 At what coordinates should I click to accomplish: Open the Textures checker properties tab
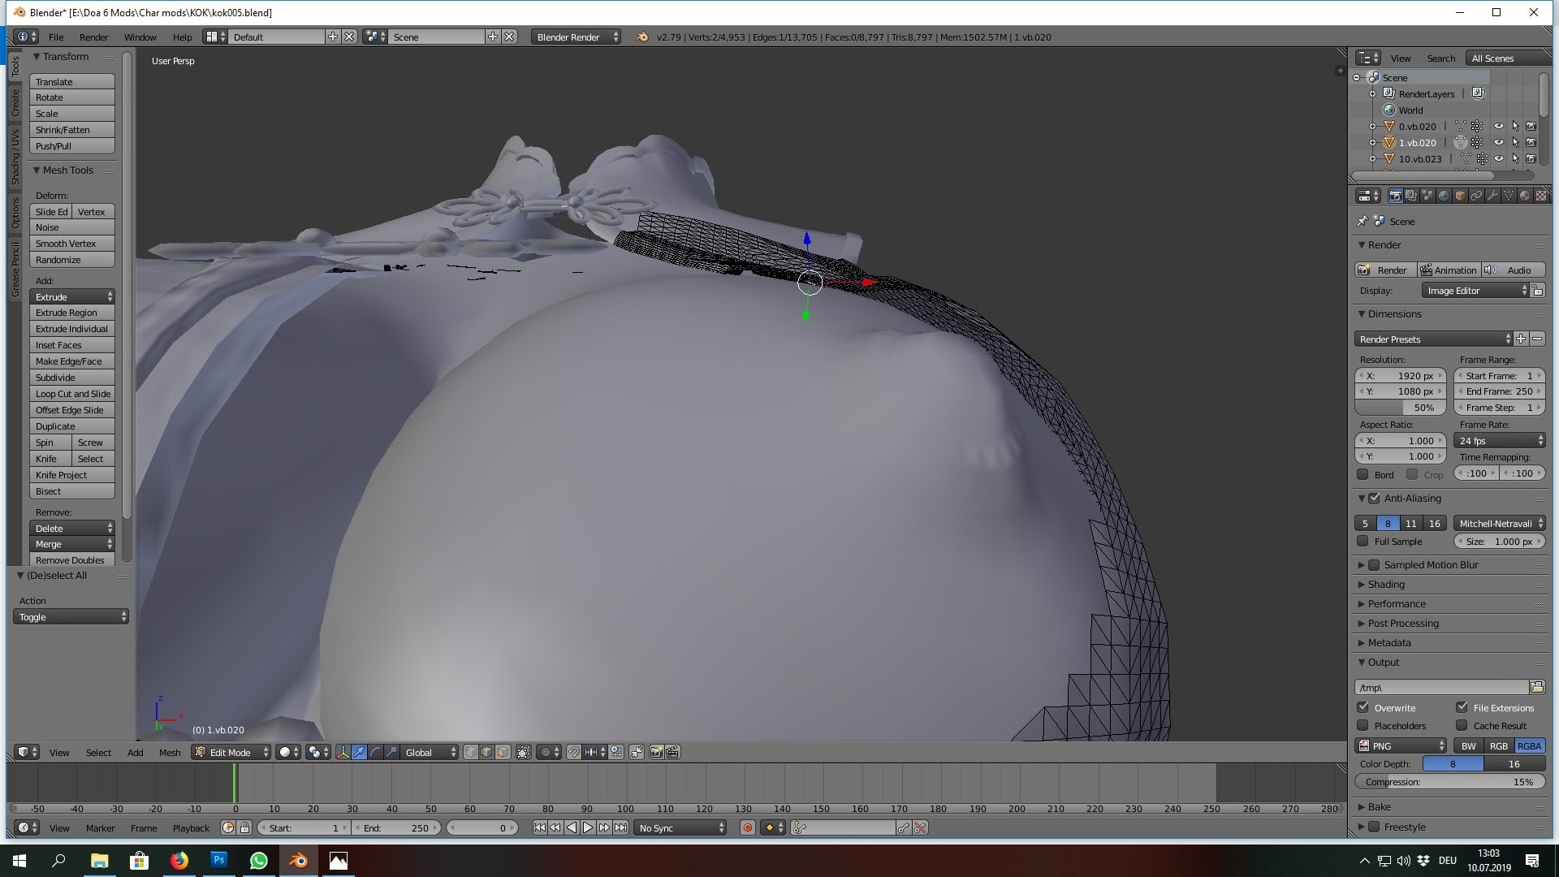pos(1541,196)
